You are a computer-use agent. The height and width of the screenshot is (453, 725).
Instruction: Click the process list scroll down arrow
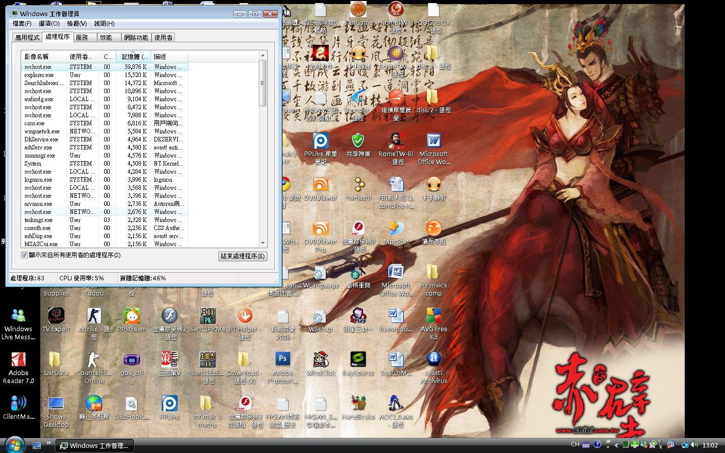[x=262, y=243]
